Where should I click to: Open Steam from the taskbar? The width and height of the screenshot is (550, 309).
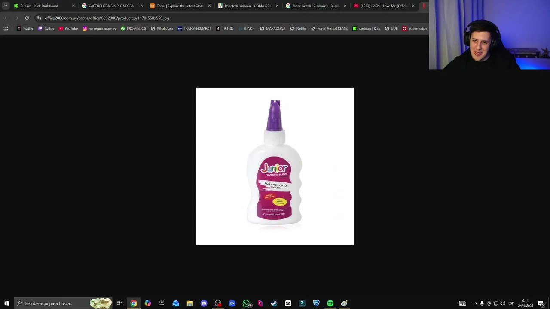(x=274, y=303)
